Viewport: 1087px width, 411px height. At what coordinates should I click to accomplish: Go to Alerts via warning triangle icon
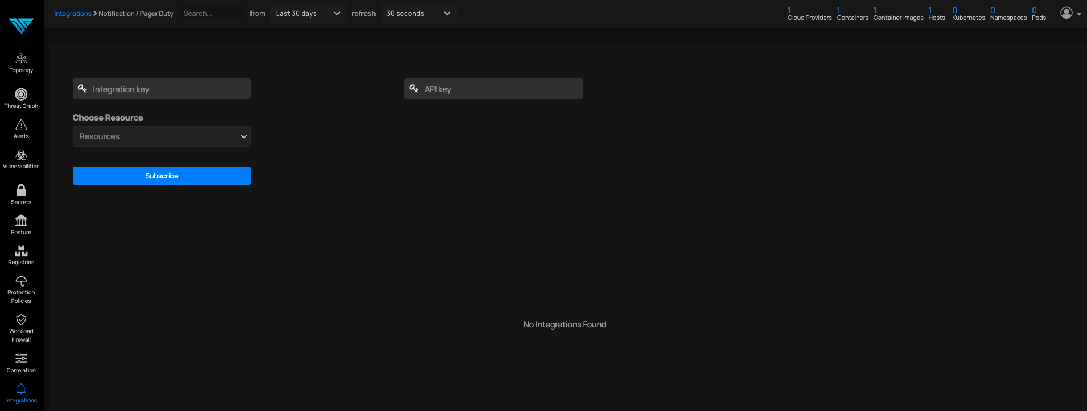point(21,125)
